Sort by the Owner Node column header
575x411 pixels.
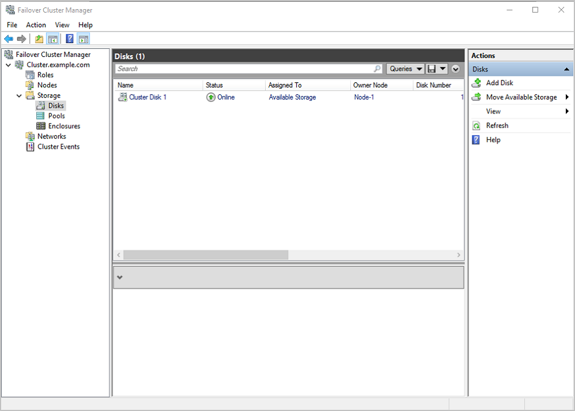point(382,85)
